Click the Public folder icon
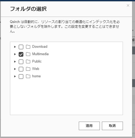This screenshot has width=135, height=138. click(x=28, y=61)
